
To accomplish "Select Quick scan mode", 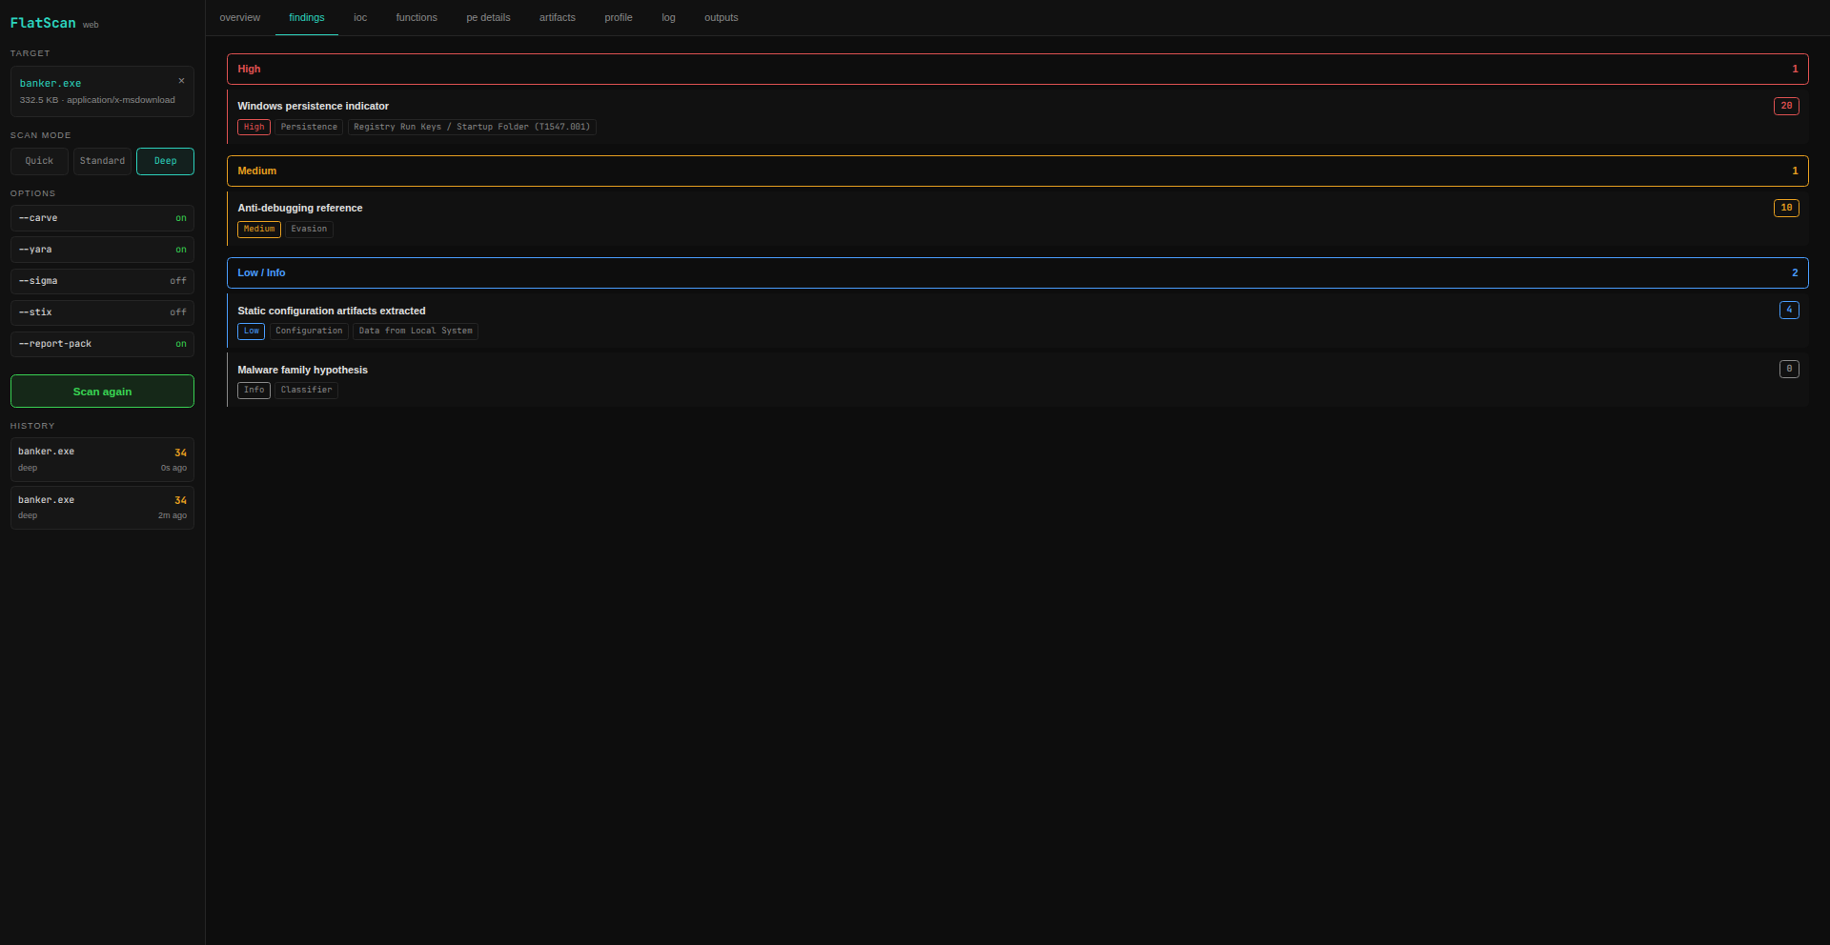I will (39, 161).
